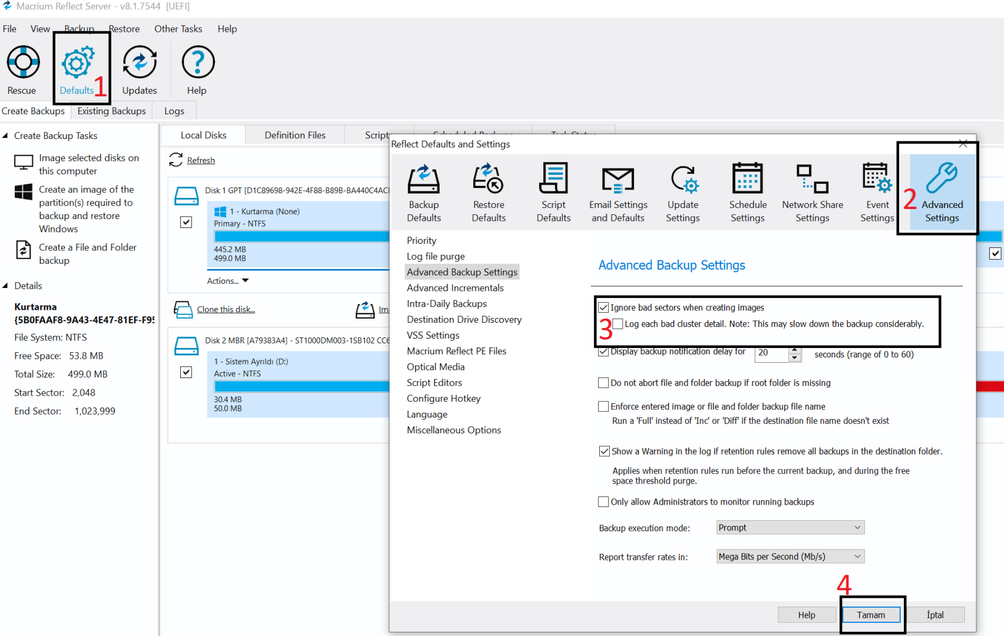Open Script Defaults settings

coord(553,193)
